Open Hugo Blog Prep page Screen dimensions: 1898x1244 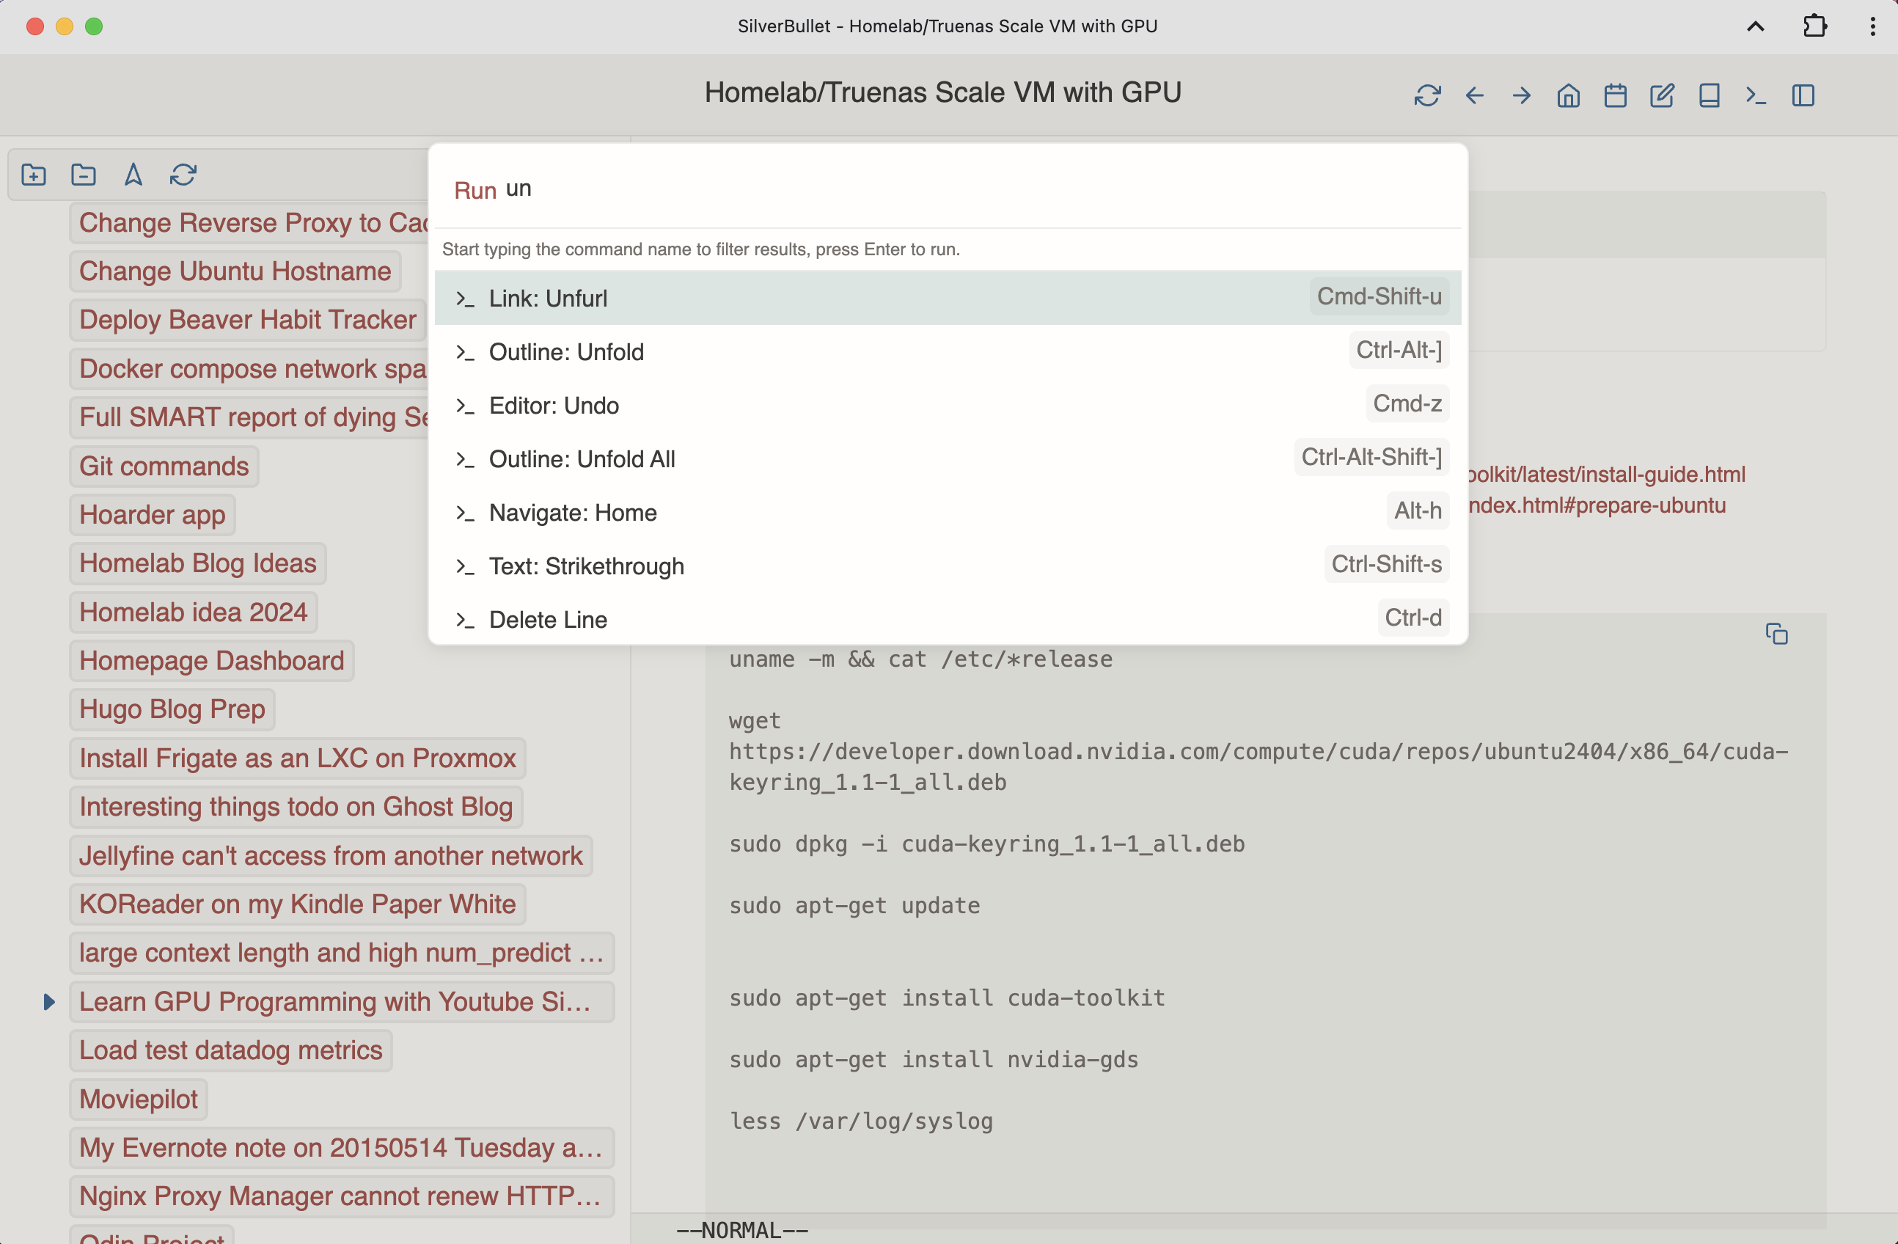pos(172,709)
